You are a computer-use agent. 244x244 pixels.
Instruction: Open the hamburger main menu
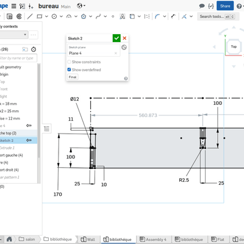(13, 6)
